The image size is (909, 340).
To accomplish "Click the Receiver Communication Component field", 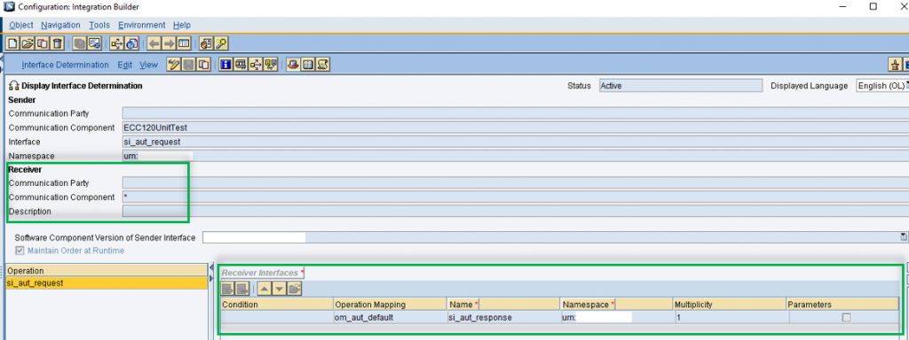I will (x=516, y=197).
